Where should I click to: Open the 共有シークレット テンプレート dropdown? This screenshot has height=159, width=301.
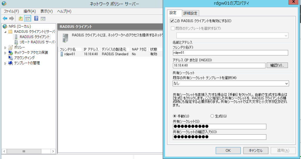click(x=230, y=84)
